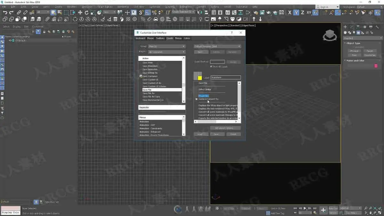Click the Undo arrow in main toolbar
This screenshot has width=384, height=216.
tap(5, 12)
